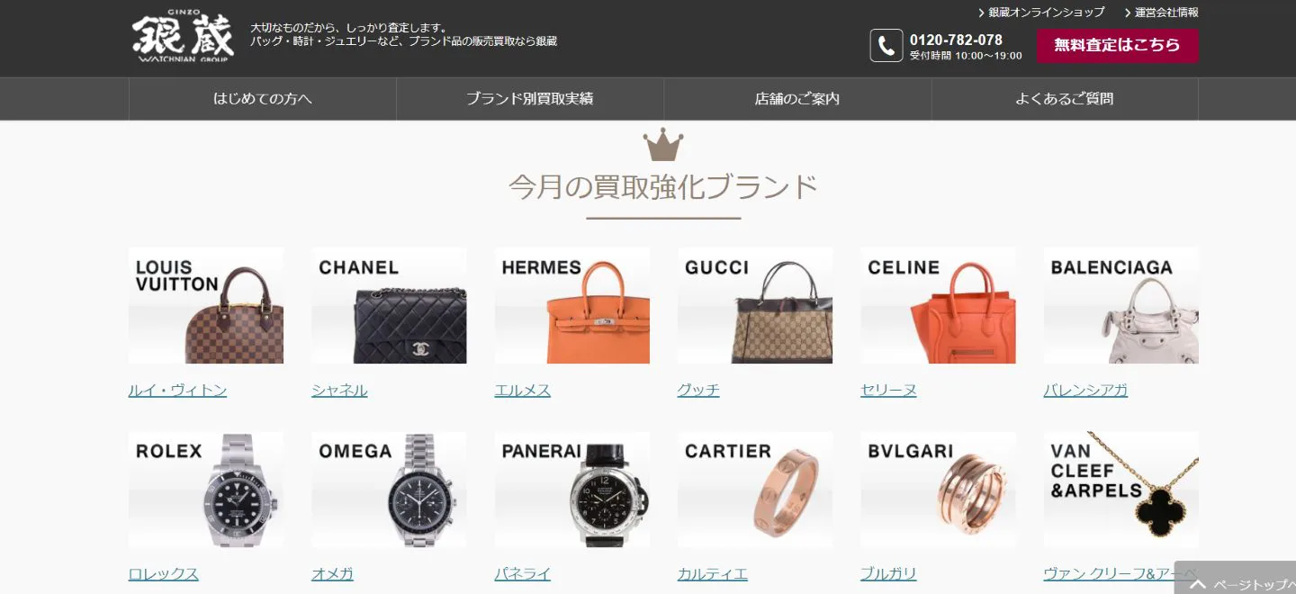
Task: Click the Louis Vuitton bag thumbnail
Action: [x=206, y=306]
